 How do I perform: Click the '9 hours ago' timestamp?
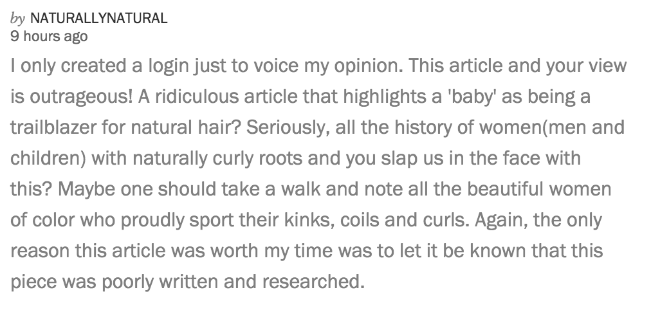coord(49,37)
